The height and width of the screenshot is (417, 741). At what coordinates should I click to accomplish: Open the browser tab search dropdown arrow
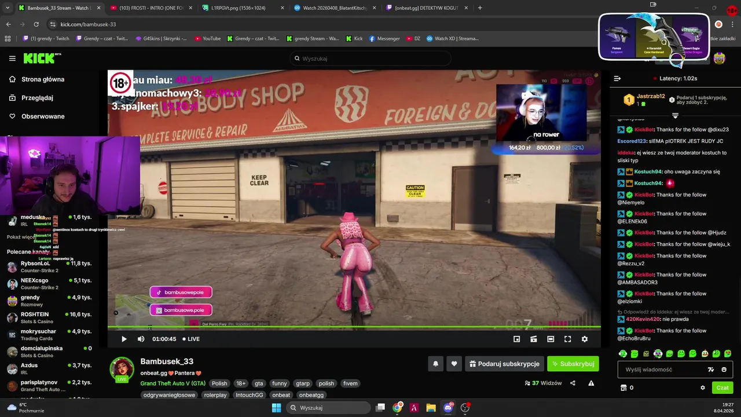(x=7, y=8)
